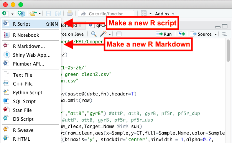The image size is (232, 143).
Task: Click the blank Text File icon
Action: [x=7, y=74]
